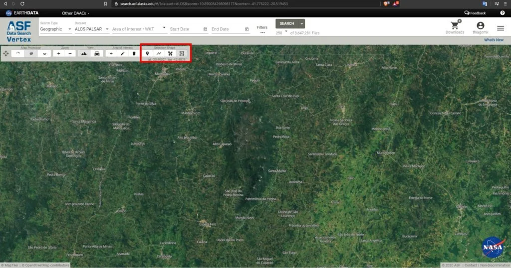511x268 pixels.
Task: Switch to satellite terrain view
Action: 84,53
